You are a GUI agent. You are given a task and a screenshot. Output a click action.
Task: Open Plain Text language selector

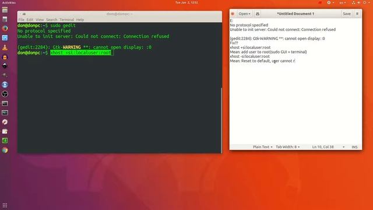tap(263, 147)
